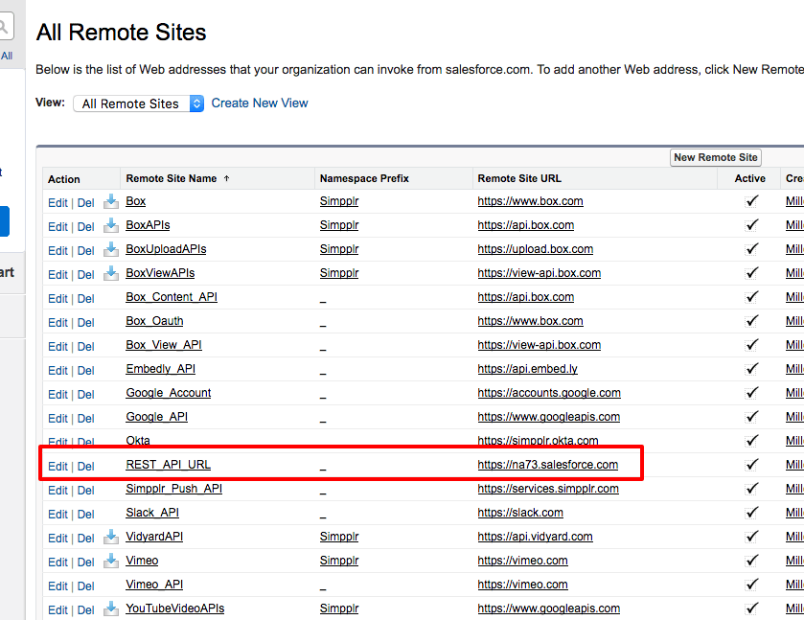The height and width of the screenshot is (620, 804).
Task: Click the package icon beside VidyardAPI
Action: click(110, 536)
